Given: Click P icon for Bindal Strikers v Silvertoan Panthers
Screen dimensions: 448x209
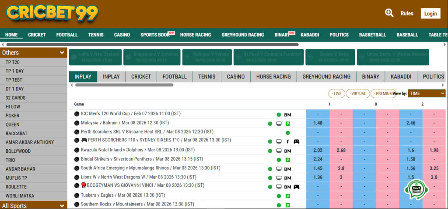Looking at the screenshot, I should tap(288, 160).
